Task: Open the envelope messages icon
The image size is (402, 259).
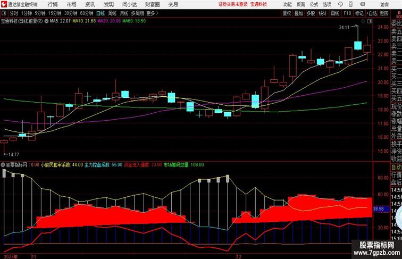Action: [363, 4]
